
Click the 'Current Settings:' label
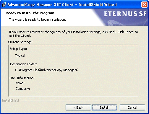coord(20,42)
